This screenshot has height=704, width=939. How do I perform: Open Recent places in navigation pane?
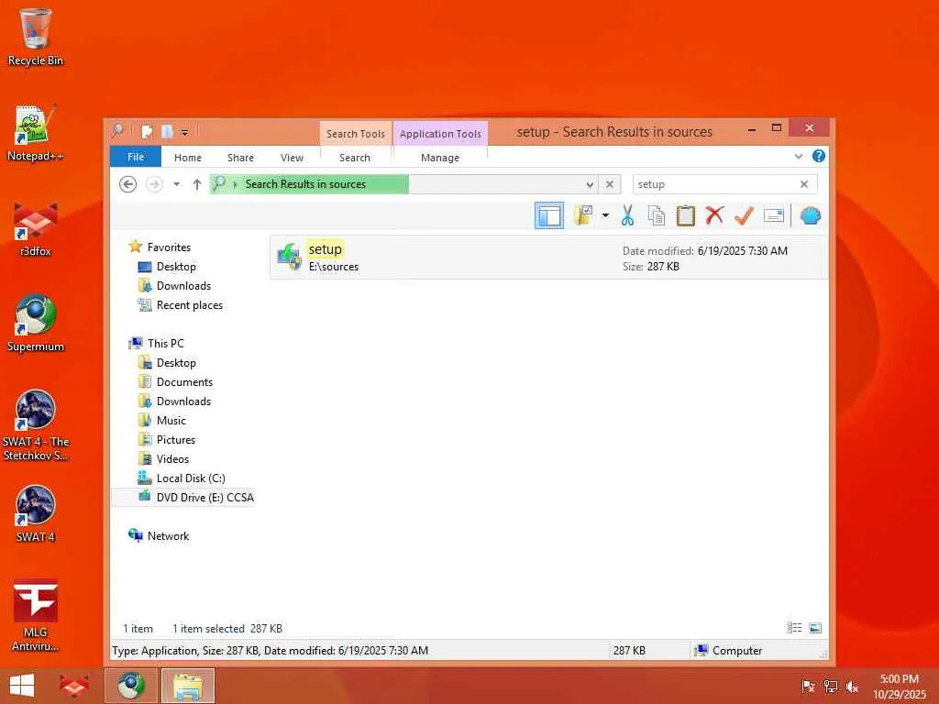point(189,304)
